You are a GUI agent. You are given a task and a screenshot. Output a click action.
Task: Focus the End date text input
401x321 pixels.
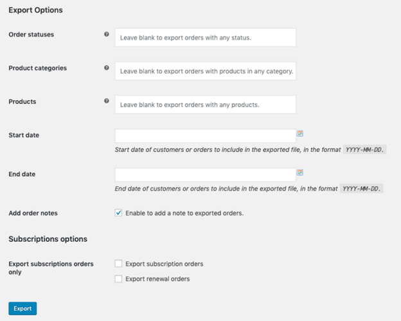point(205,175)
